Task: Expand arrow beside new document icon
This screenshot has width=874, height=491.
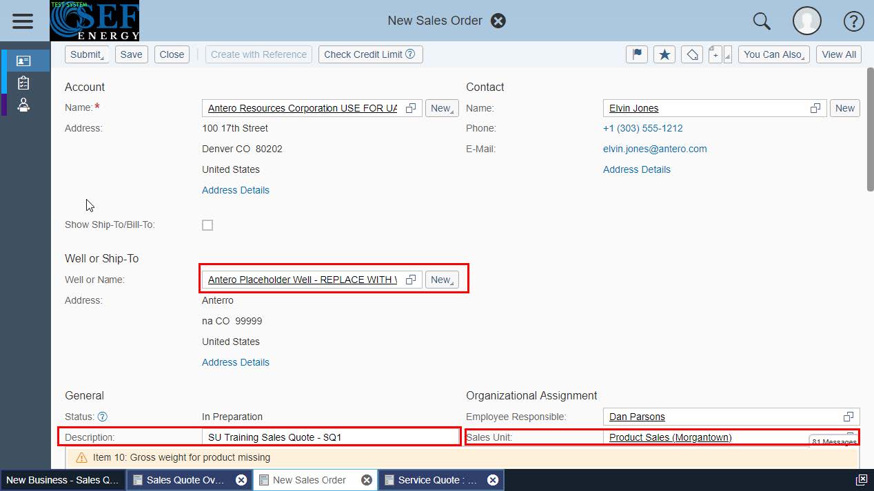Action: coord(728,54)
